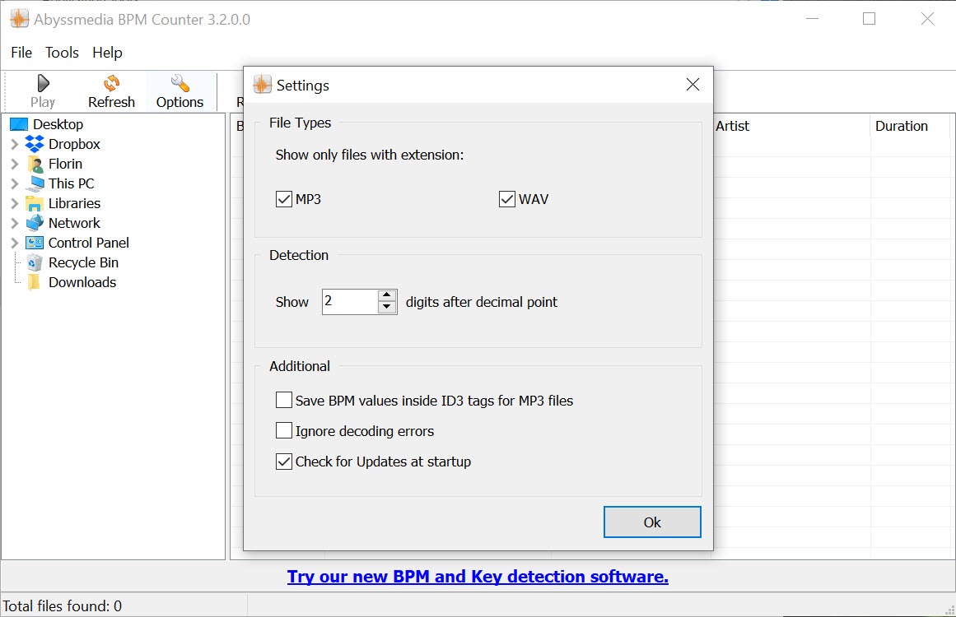Open the File menu
Image resolution: width=956 pixels, height=617 pixels.
pos(21,53)
